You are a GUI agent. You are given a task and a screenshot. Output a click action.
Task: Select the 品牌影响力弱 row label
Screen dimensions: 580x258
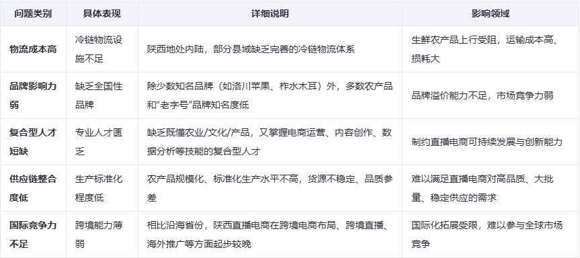[34, 95]
